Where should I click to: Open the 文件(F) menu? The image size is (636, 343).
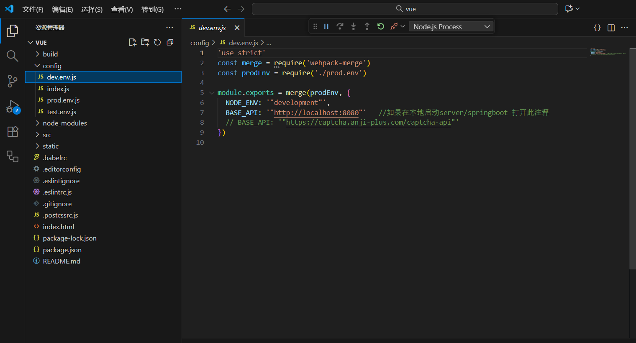(33, 9)
